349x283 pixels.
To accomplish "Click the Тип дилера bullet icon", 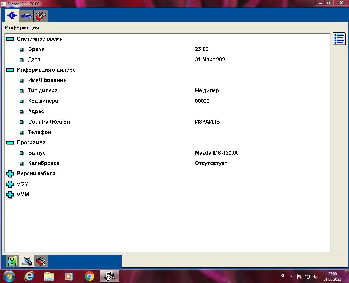I will 22,91.
